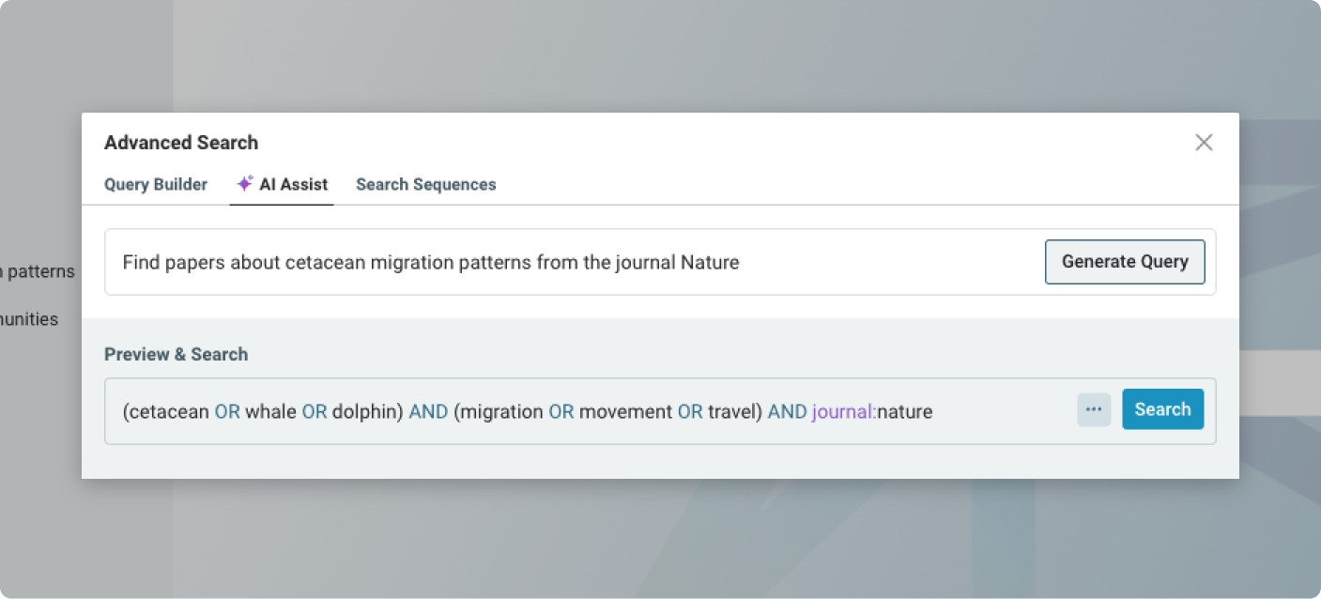
Task: Open the ellipsis options next to Search
Action: (x=1093, y=409)
